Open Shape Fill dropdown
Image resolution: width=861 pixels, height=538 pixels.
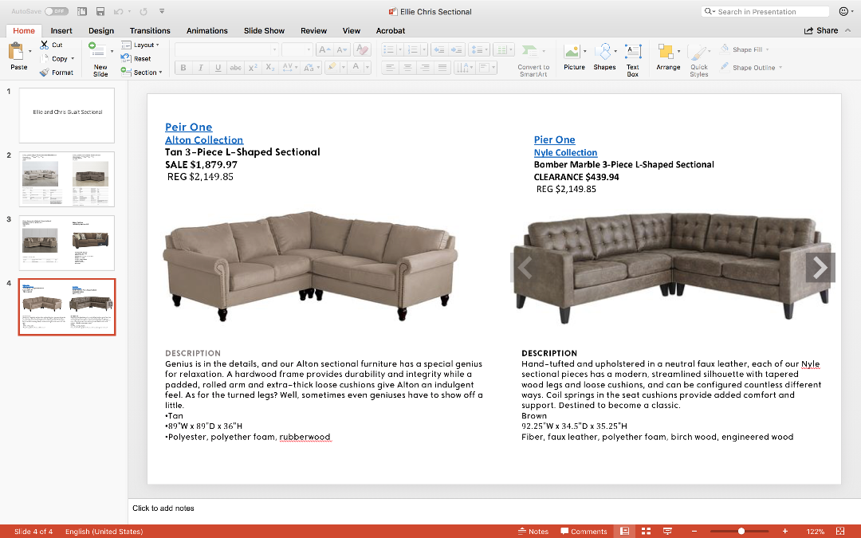pyautogui.click(x=745, y=49)
